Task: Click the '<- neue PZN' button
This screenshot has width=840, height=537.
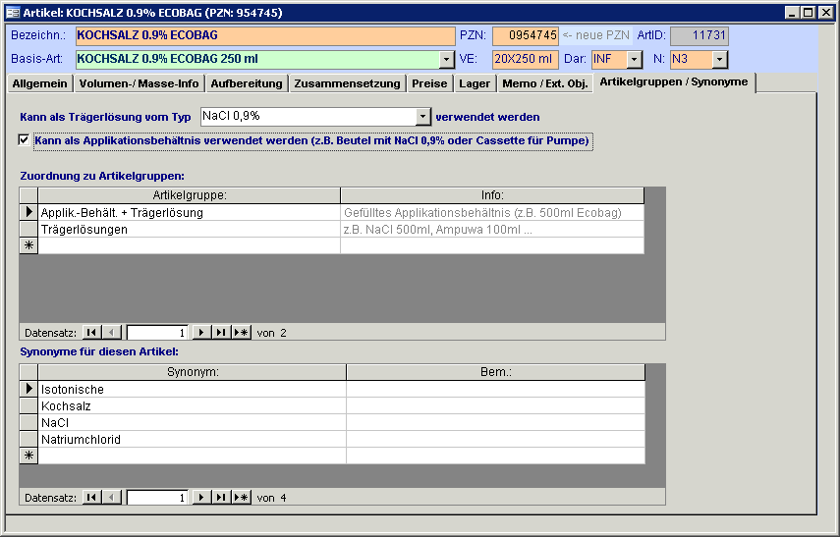Action: [x=595, y=35]
